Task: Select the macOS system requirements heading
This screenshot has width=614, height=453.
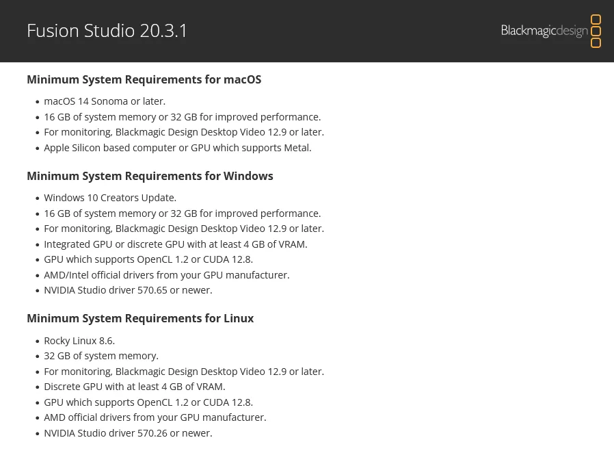Action: 144,79
